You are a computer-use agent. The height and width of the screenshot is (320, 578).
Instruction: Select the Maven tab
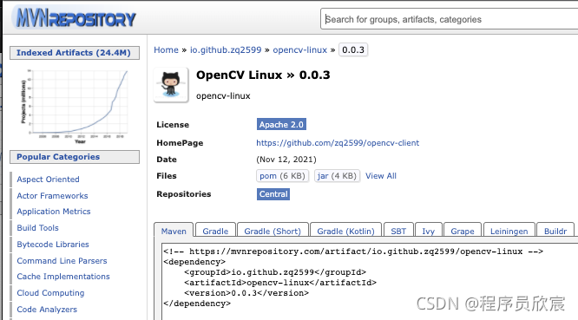click(x=174, y=231)
